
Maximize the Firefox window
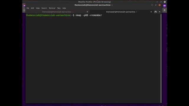161,2
